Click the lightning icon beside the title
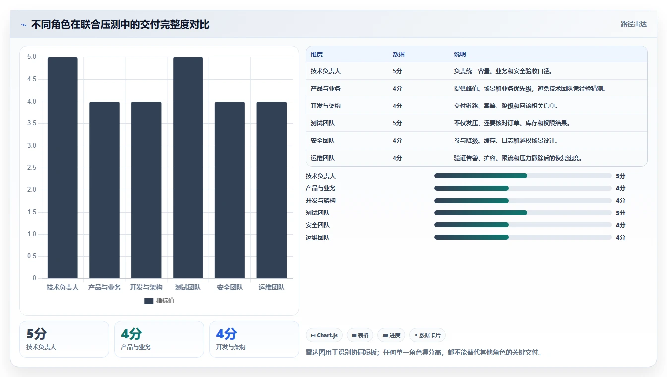This screenshot has height=377, width=667. click(24, 25)
